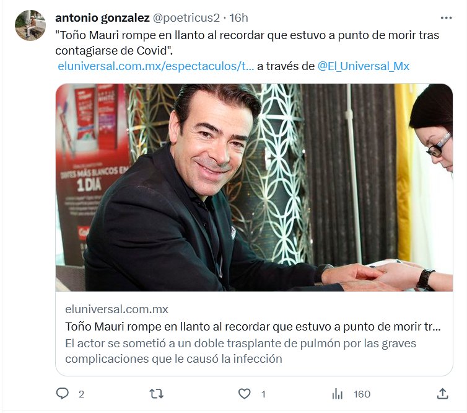The image size is (467, 413).
Task: Open the three-dot more options menu
Action: tap(446, 18)
